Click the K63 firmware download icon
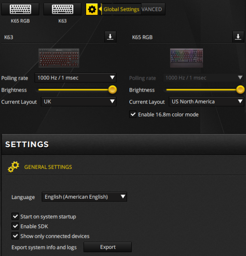The image size is (246, 256). tap(110, 37)
